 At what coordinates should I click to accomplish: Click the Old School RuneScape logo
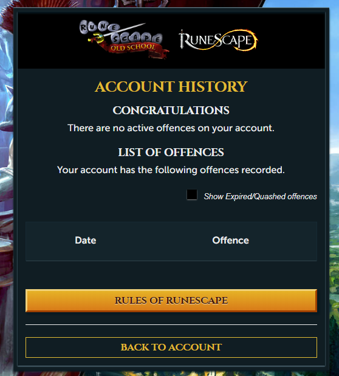124,39
